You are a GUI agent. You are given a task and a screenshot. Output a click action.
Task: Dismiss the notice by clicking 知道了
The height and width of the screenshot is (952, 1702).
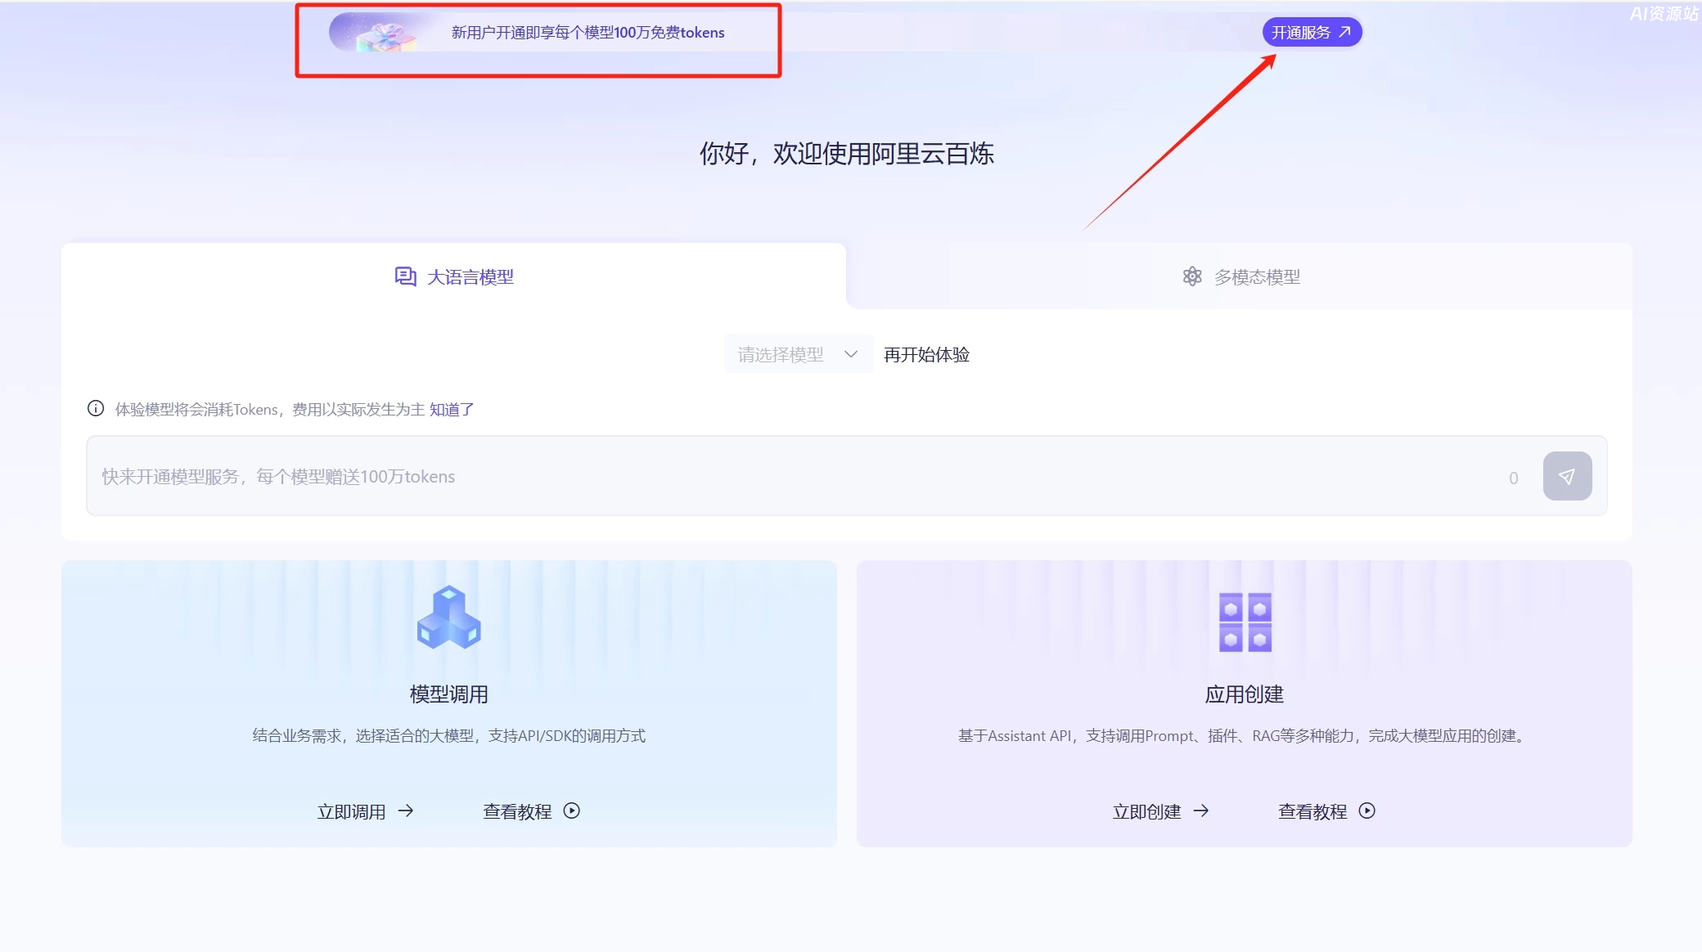tap(451, 408)
